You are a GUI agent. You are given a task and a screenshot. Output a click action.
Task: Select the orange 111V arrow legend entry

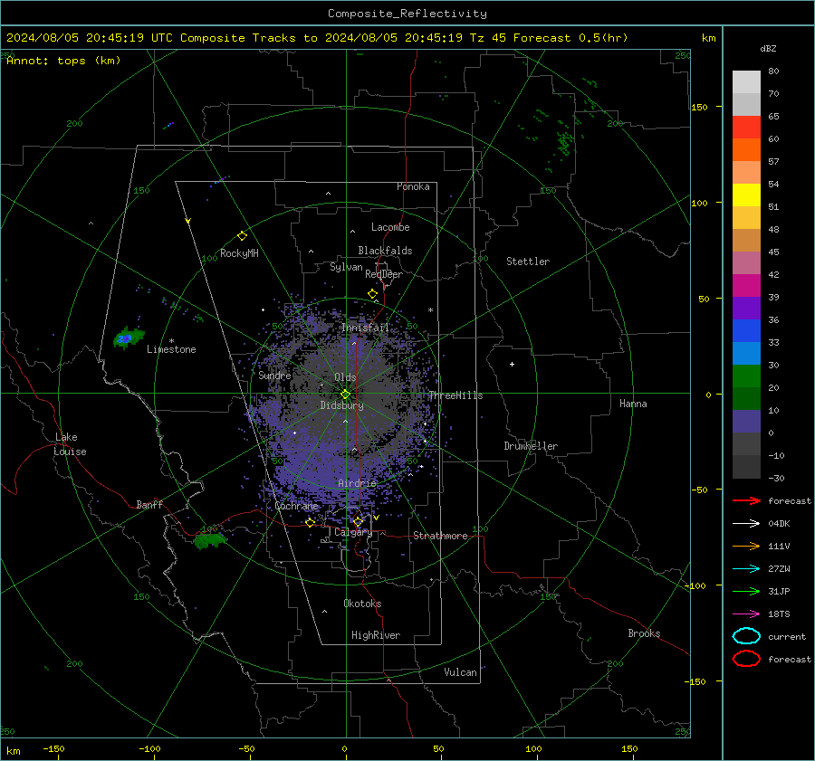coord(746,546)
